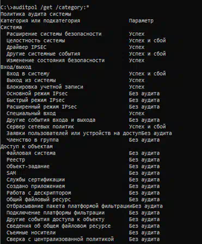This screenshot has width=202, height=244.
Task: Select the 'Параметр' column header text
Action: (x=141, y=21)
